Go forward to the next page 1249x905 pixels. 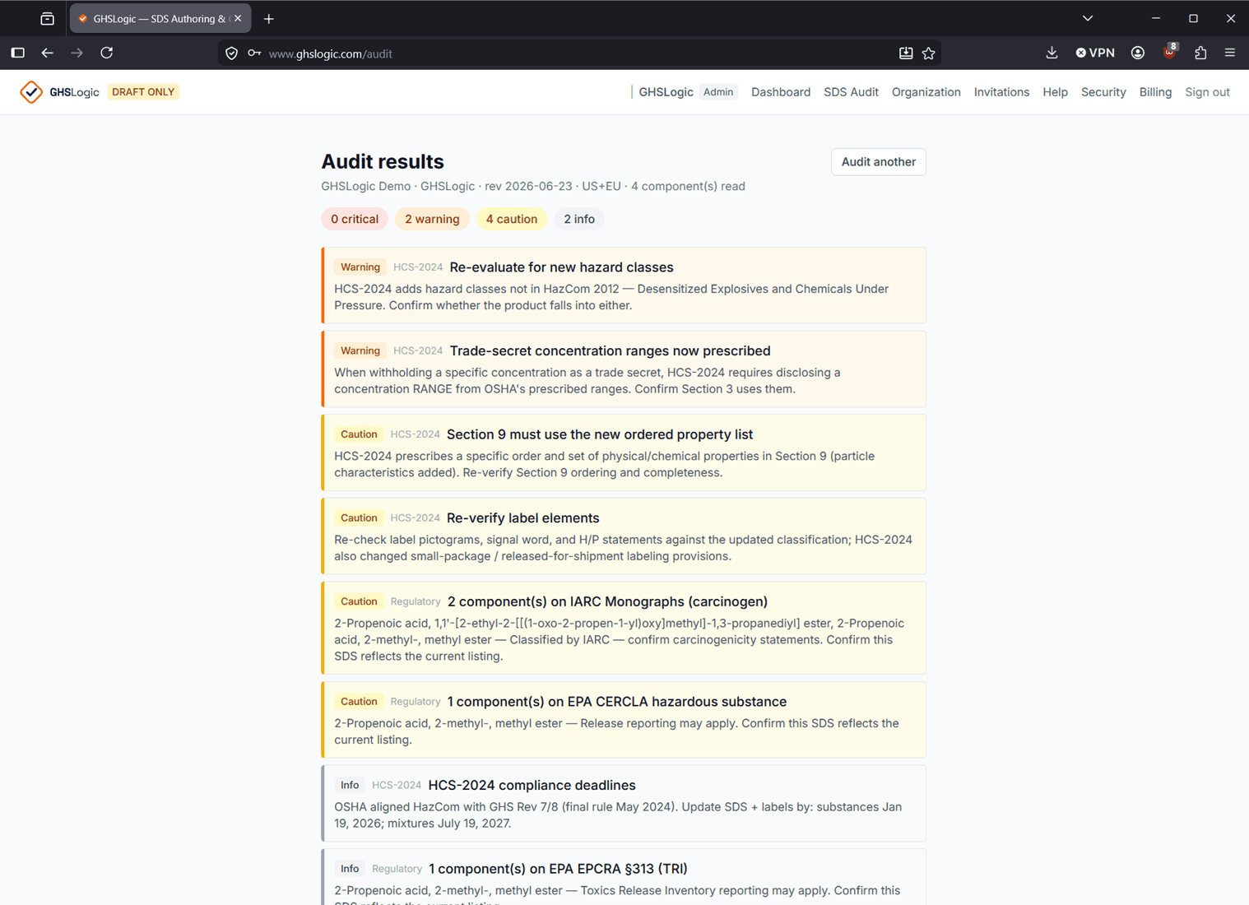(x=77, y=53)
